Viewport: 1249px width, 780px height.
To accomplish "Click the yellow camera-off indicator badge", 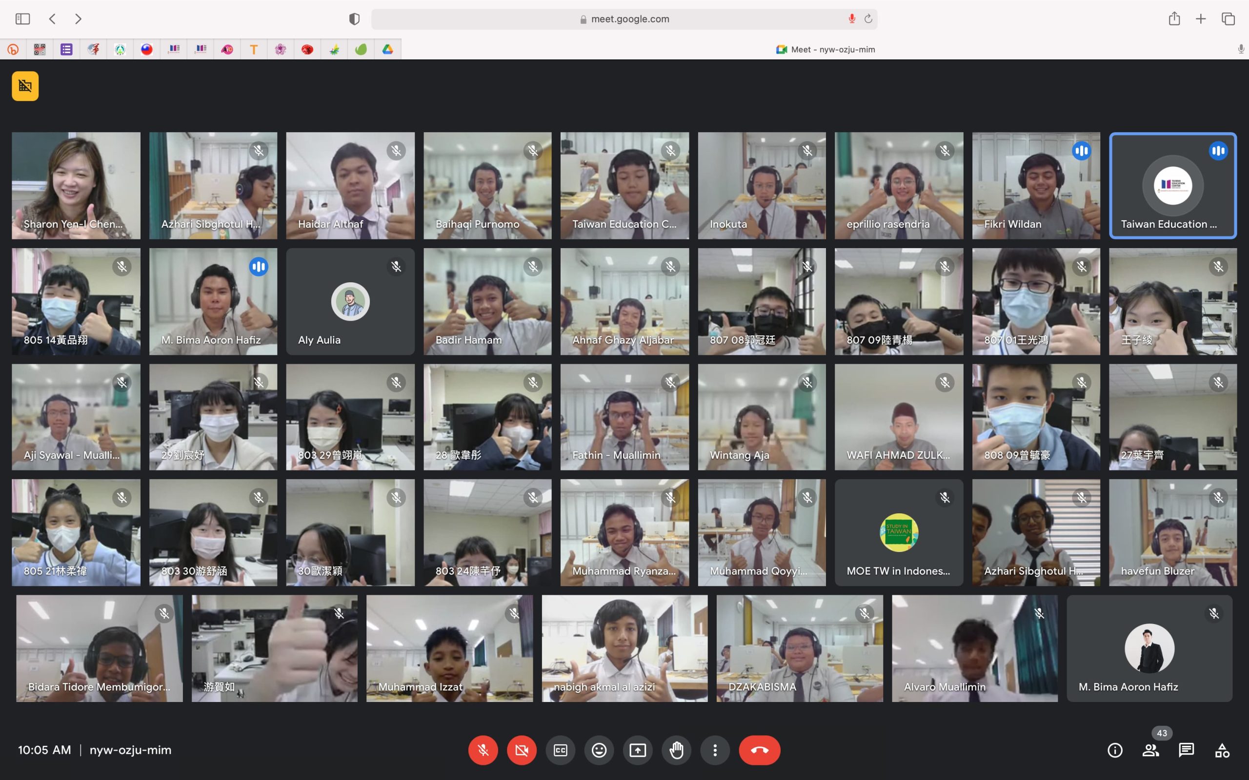I will [25, 86].
